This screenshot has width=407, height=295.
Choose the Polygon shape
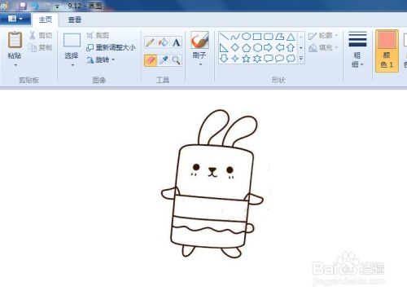coord(279,36)
